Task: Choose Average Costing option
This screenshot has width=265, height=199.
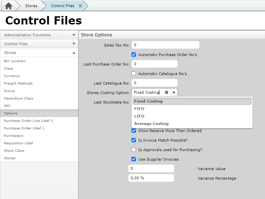Action: click(x=151, y=124)
